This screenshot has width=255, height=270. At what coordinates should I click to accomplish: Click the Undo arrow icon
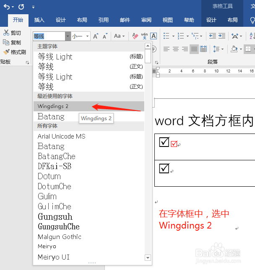7,7
